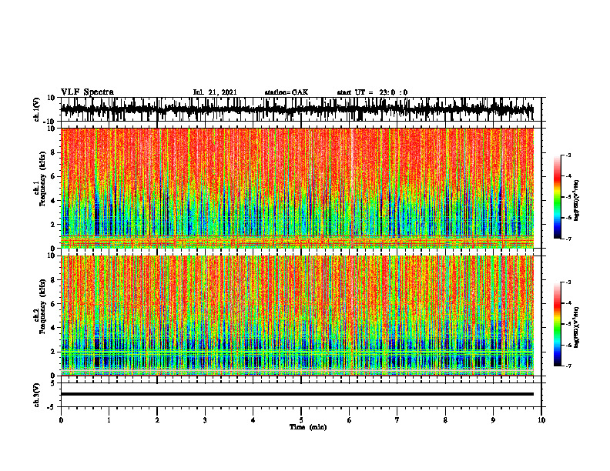Viewport: 610px width, 471px height.
Task: Click the time axis tick label '7'
Action: (397, 420)
